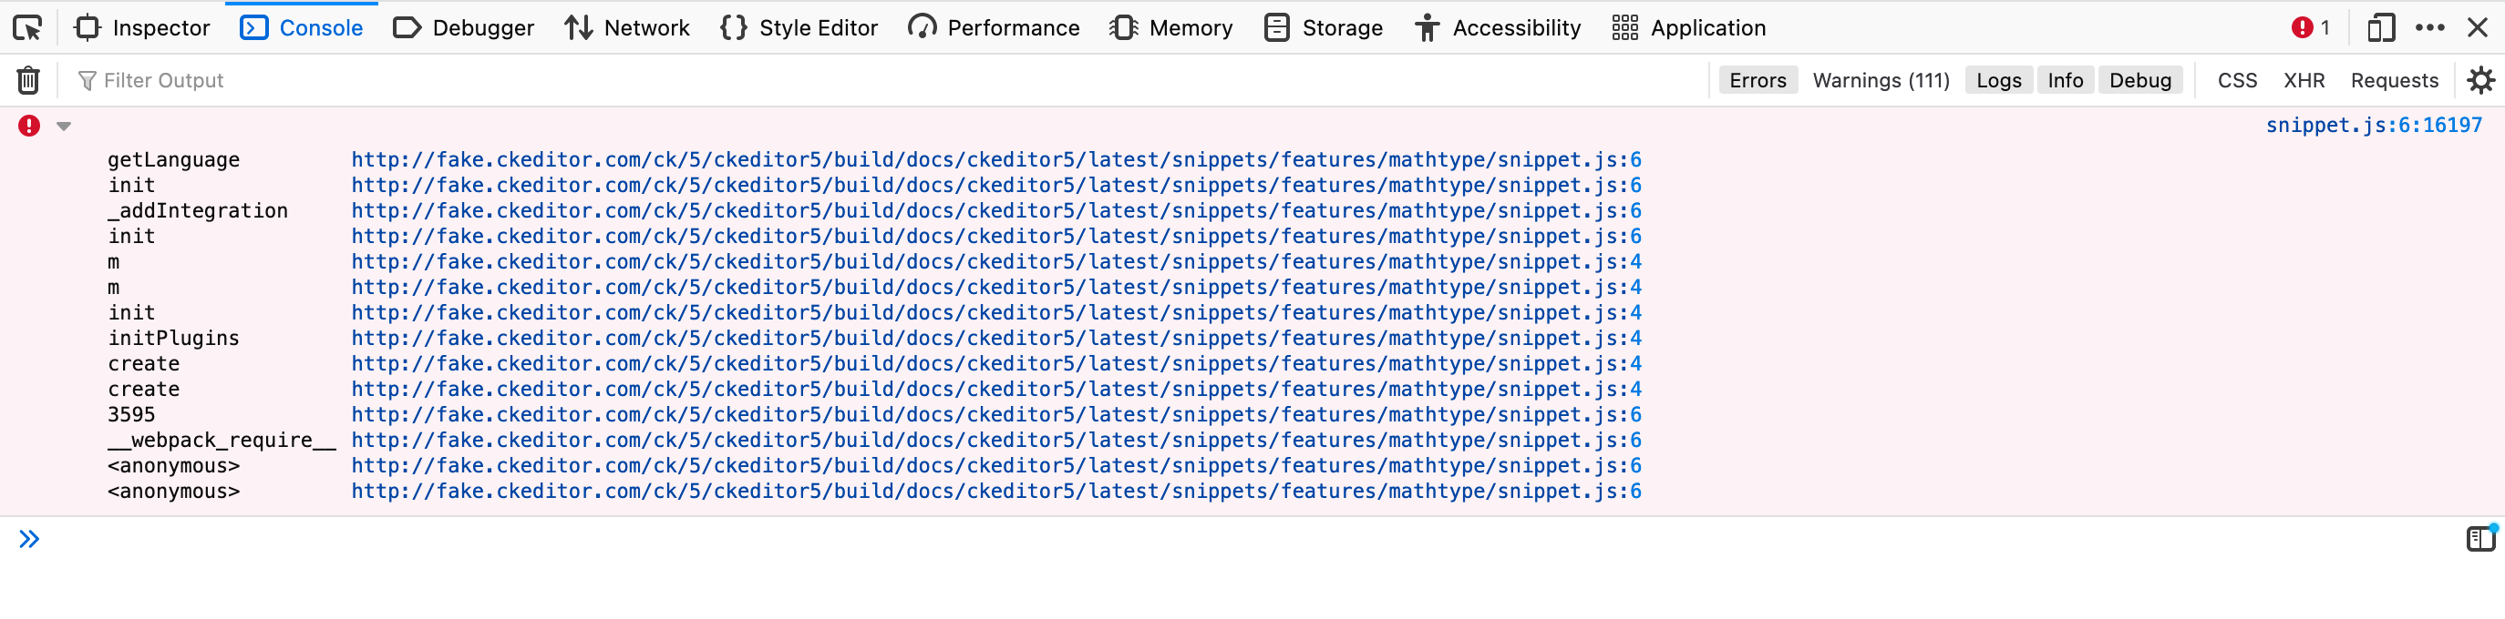Switch to the Storage tab
The width and height of the screenshot is (2505, 619).
click(x=1323, y=27)
